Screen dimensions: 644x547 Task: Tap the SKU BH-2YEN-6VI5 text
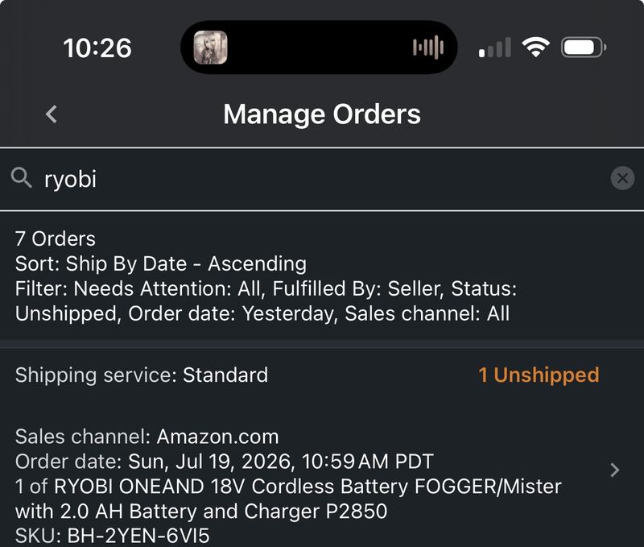click(x=112, y=536)
